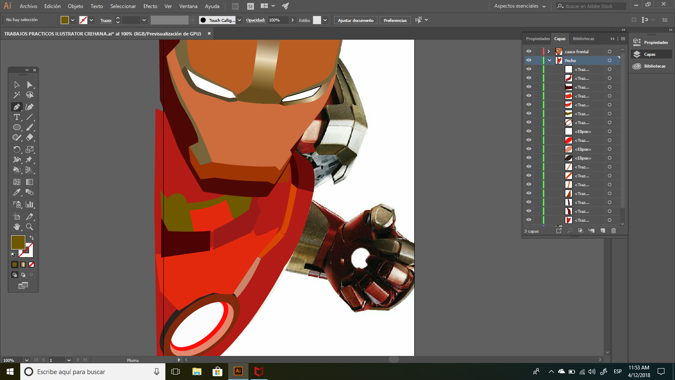The image size is (675, 380).
Task: Open the fill color dropdown in control bar
Action: (x=73, y=20)
